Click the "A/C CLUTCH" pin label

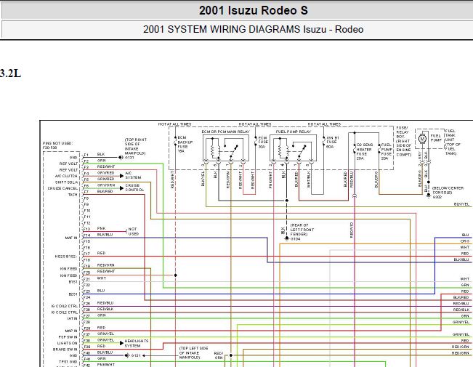66,176
